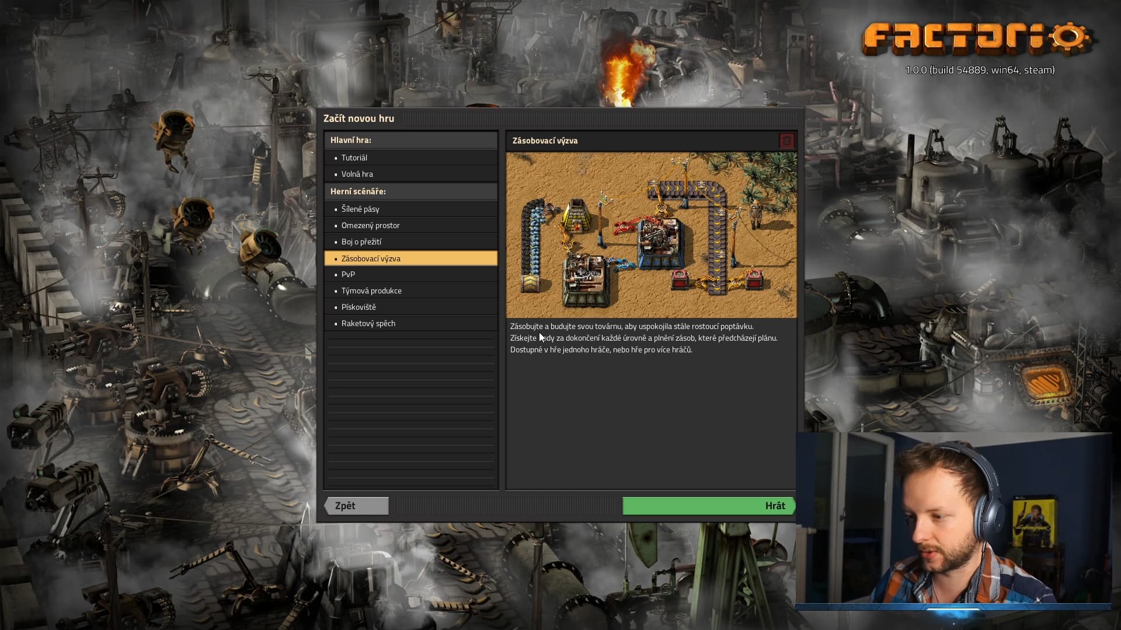Viewport: 1121px width, 630px height.
Task: Choose the Omezený prostor scenario
Action: point(410,225)
